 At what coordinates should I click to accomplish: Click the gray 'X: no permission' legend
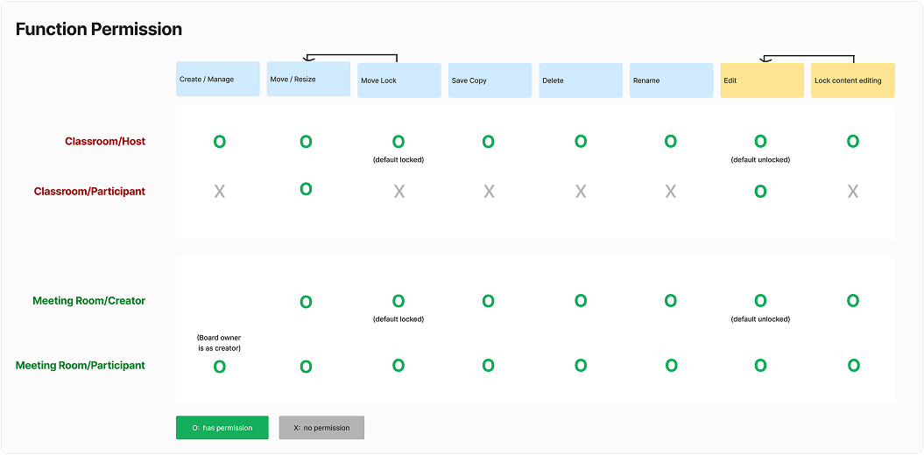point(321,428)
